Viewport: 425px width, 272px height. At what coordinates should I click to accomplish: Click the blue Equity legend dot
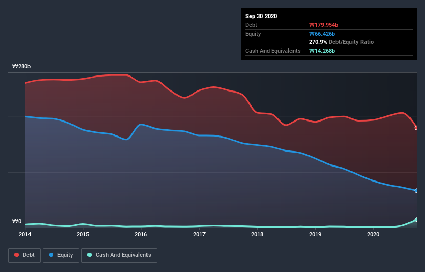pos(51,255)
